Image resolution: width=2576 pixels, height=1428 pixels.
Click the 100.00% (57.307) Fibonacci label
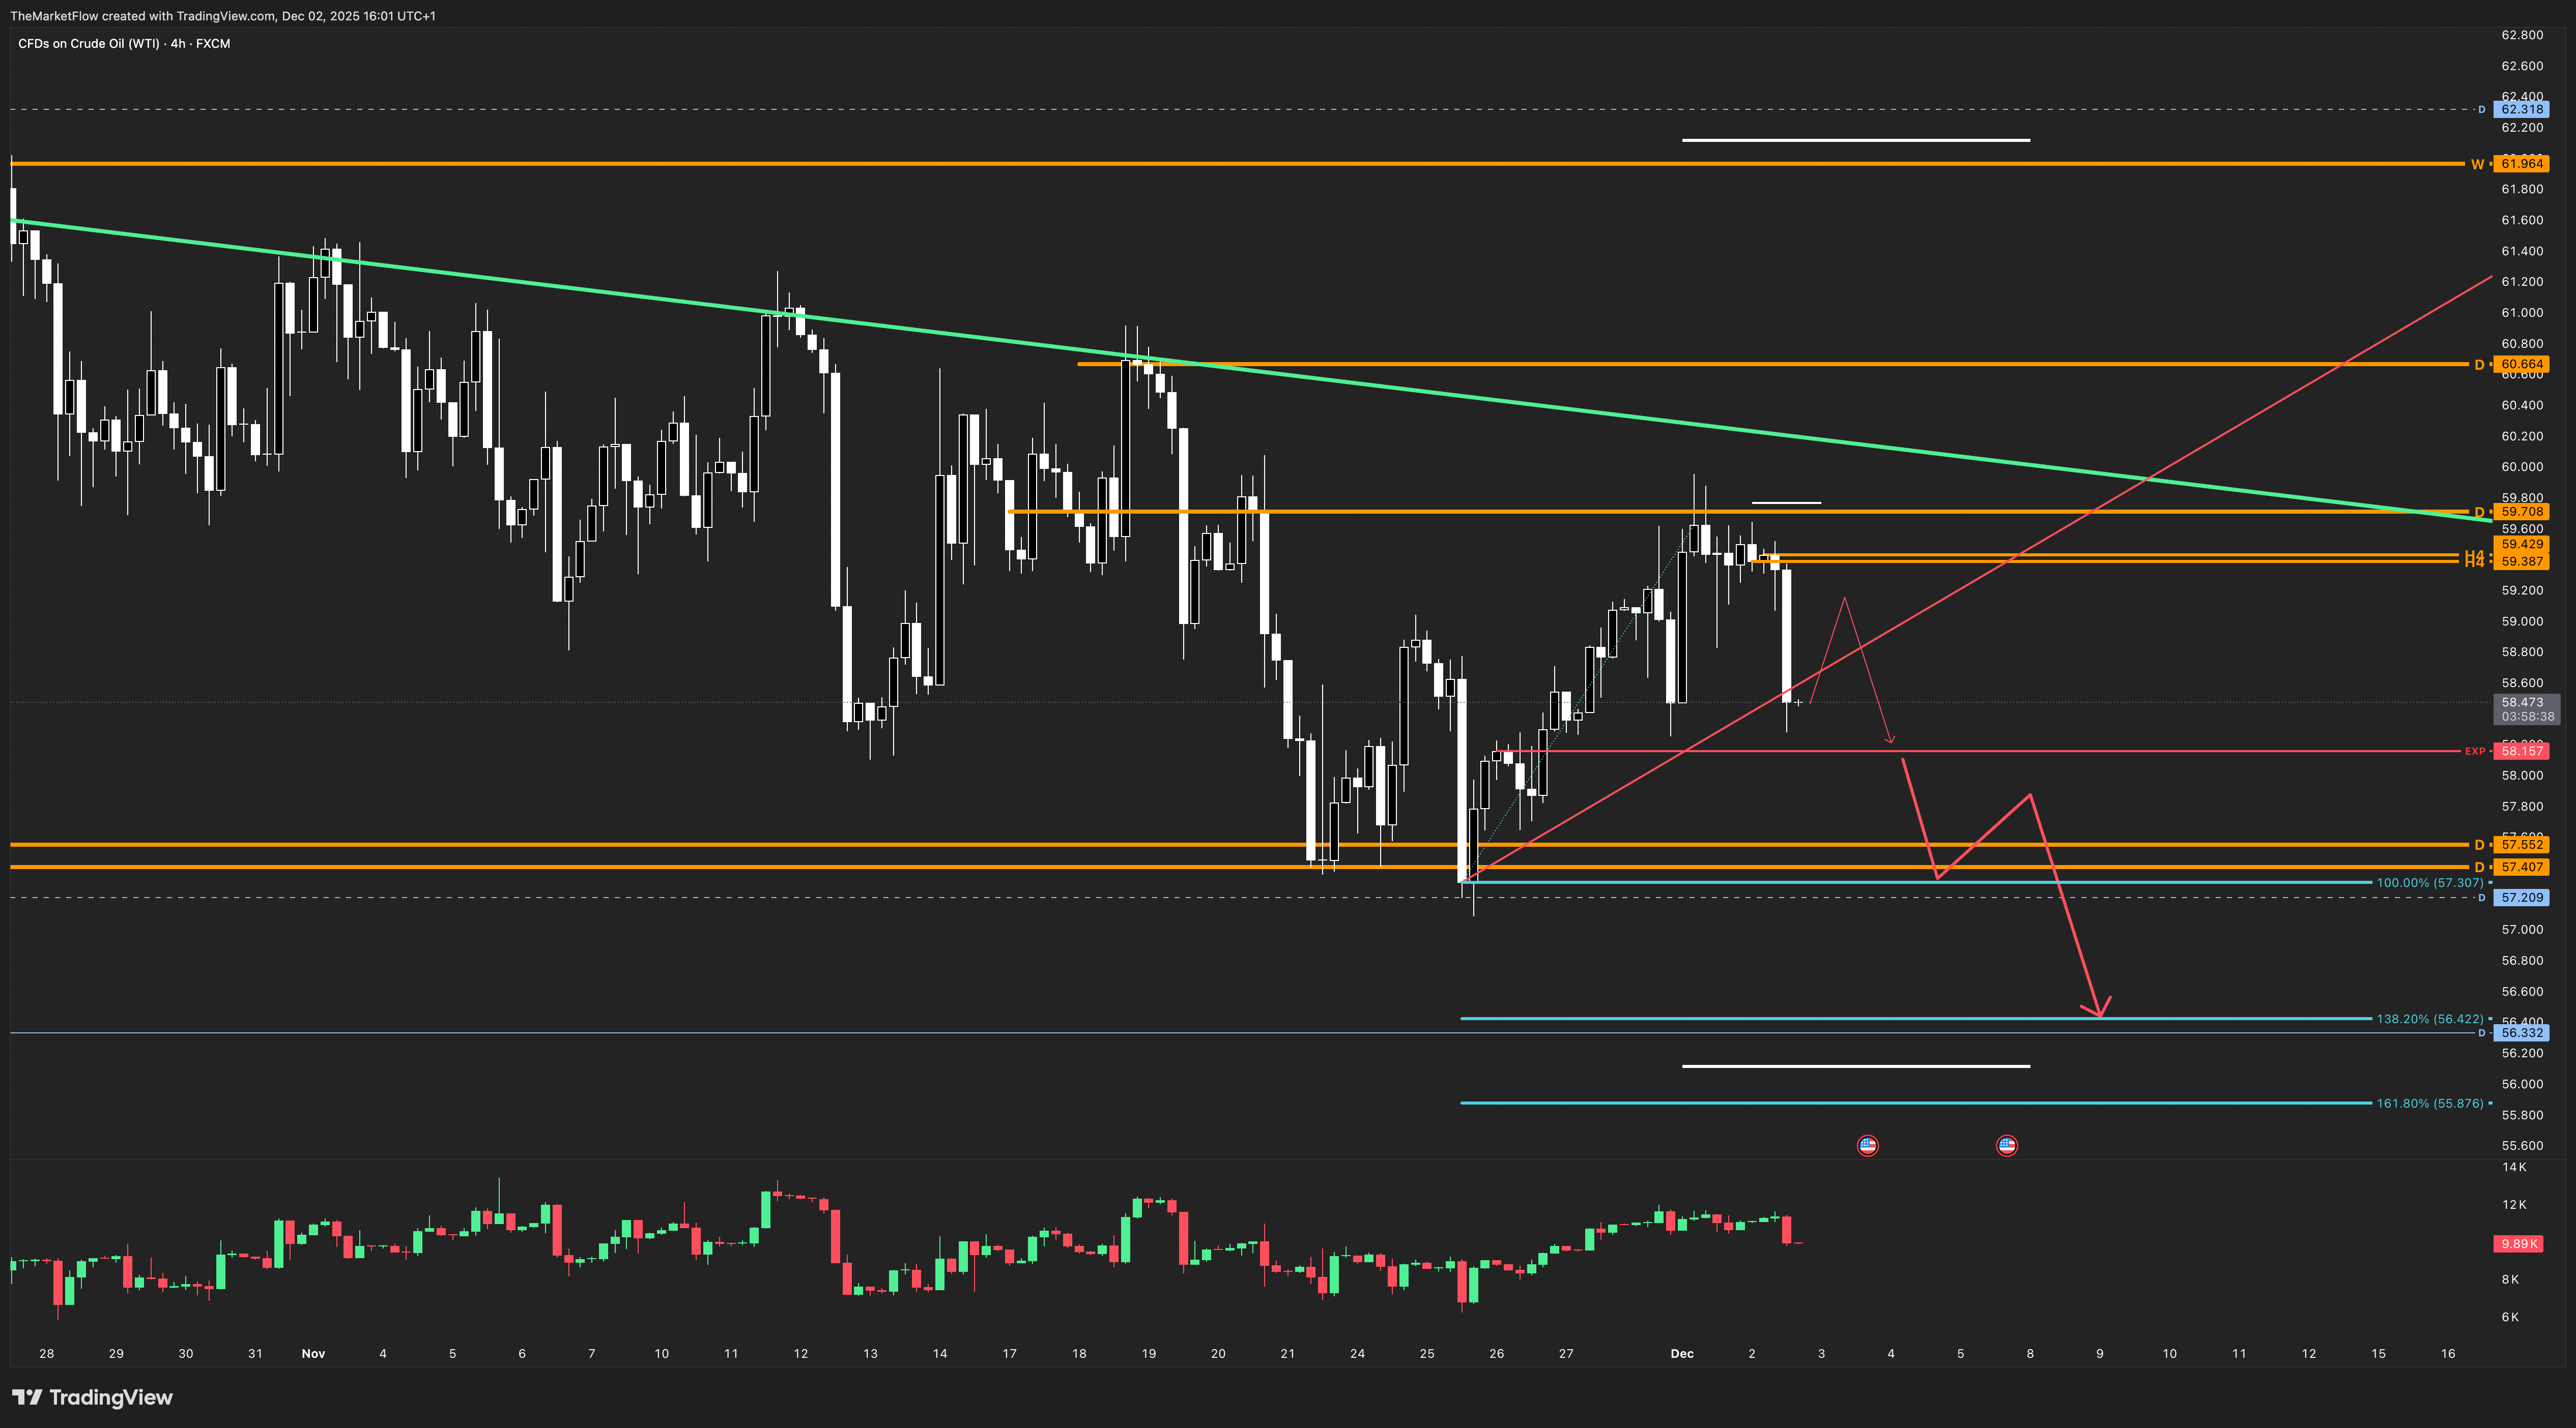tap(2429, 882)
